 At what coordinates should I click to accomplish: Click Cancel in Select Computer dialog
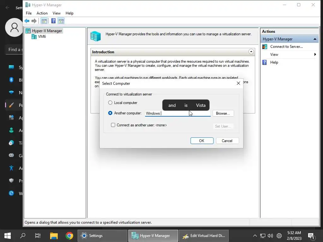(x=227, y=141)
